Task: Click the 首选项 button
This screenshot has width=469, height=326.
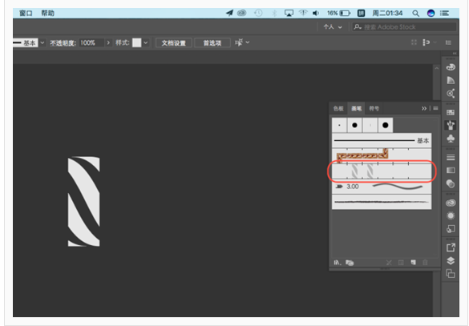Action: [212, 43]
